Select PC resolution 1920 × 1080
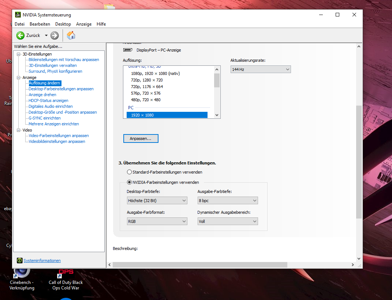The width and height of the screenshot is (392, 300). pos(167,115)
